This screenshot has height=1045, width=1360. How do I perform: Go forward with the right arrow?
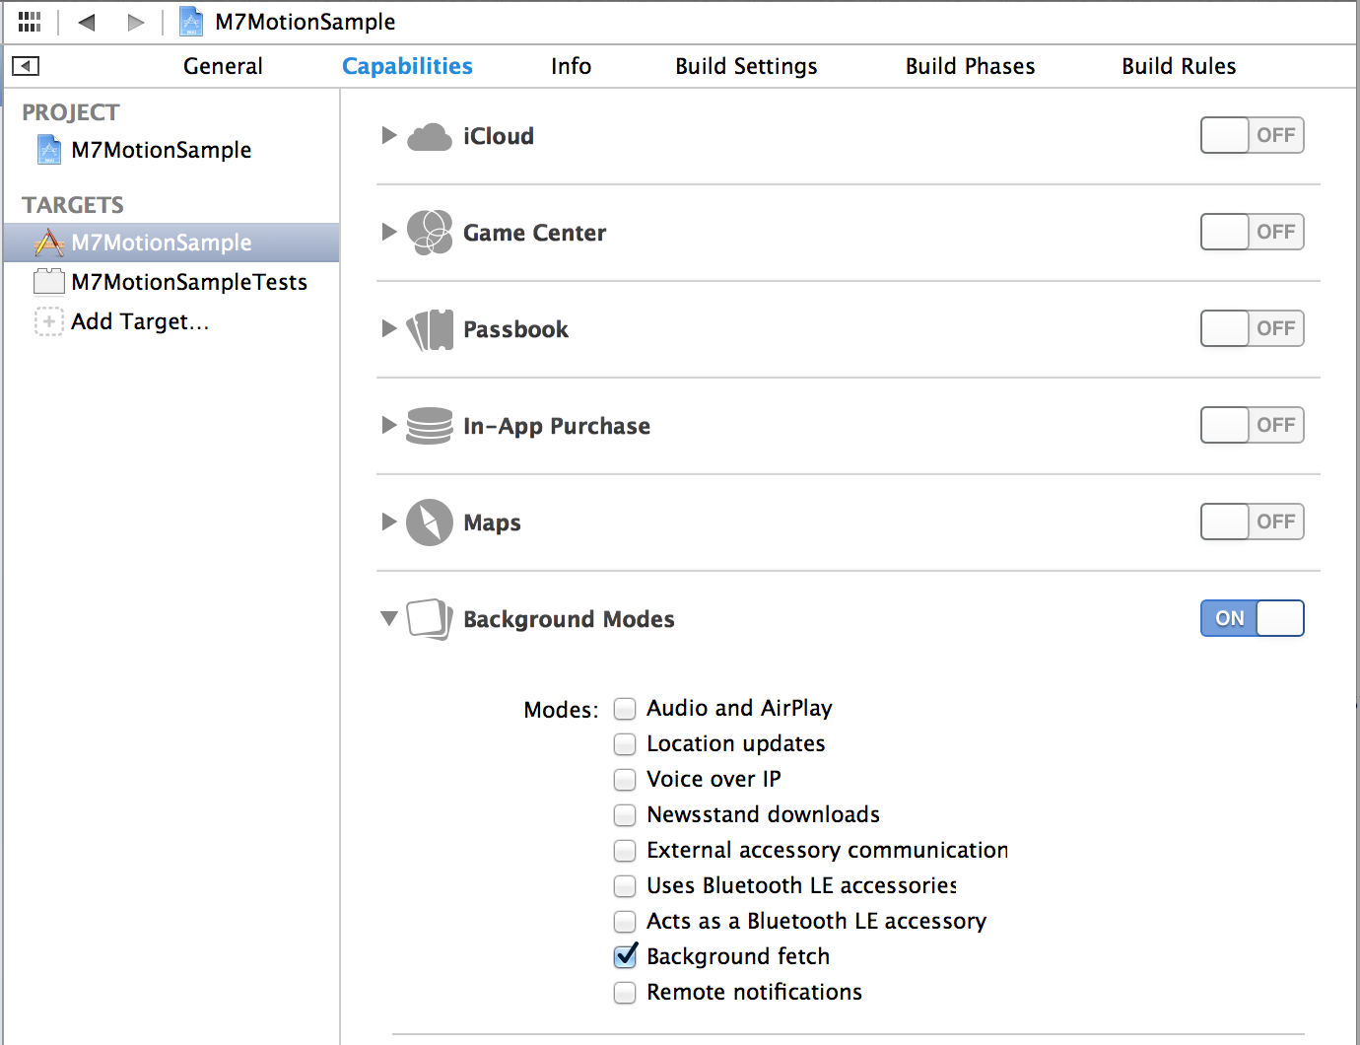click(136, 22)
